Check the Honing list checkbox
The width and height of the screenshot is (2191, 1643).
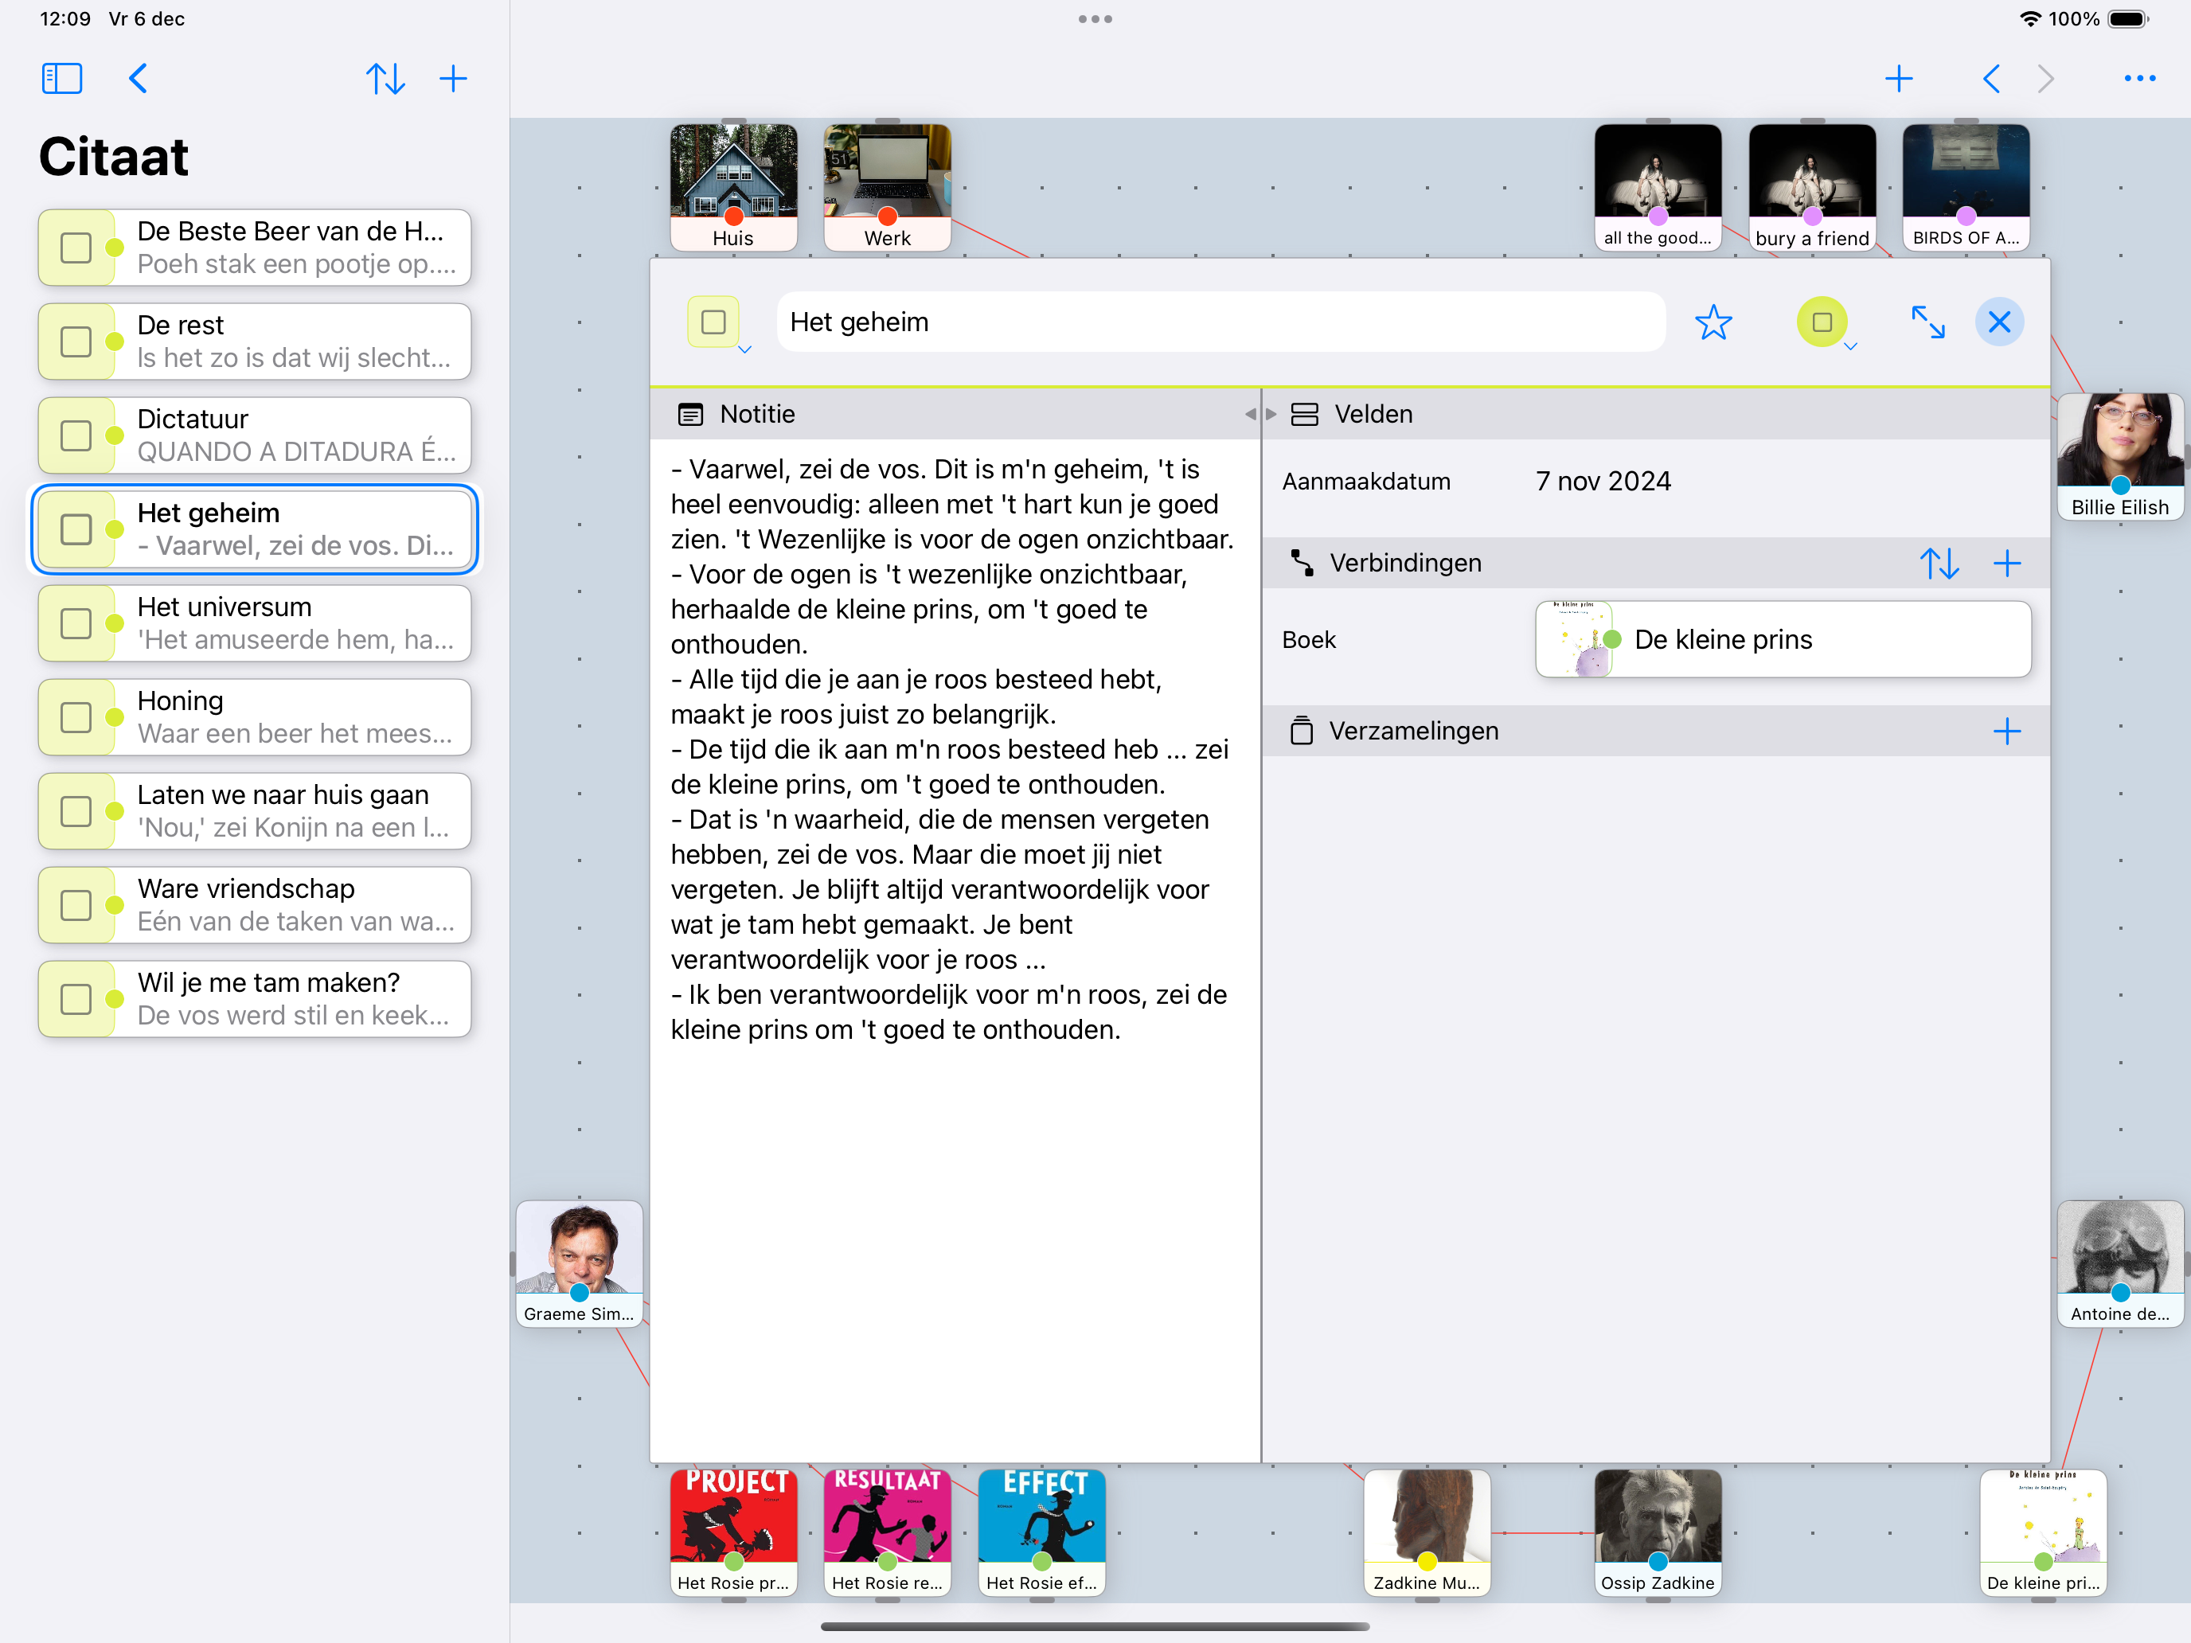pyautogui.click(x=76, y=717)
